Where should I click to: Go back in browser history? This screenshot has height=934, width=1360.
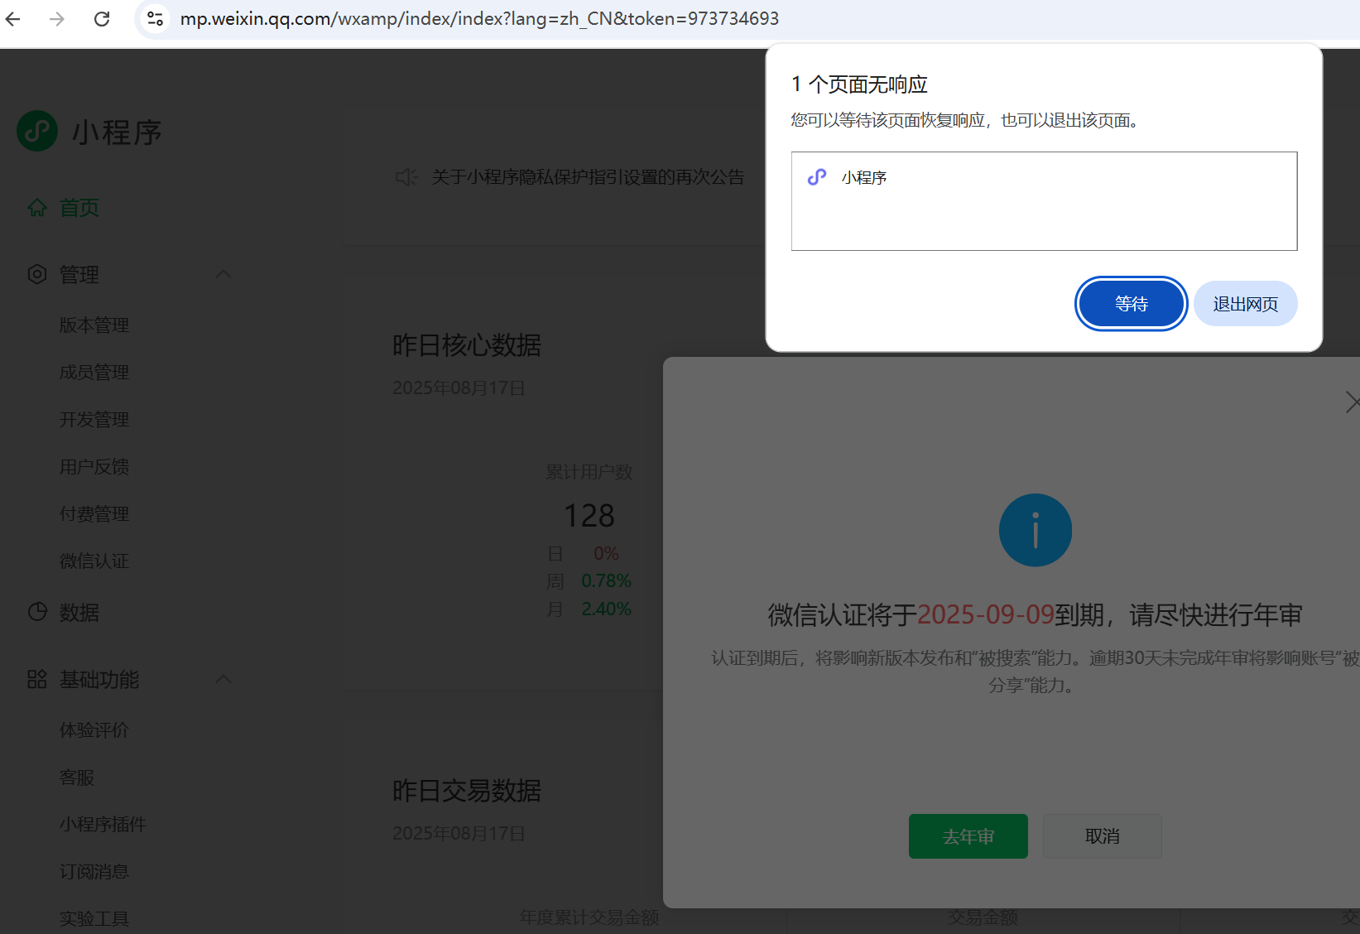coord(13,18)
